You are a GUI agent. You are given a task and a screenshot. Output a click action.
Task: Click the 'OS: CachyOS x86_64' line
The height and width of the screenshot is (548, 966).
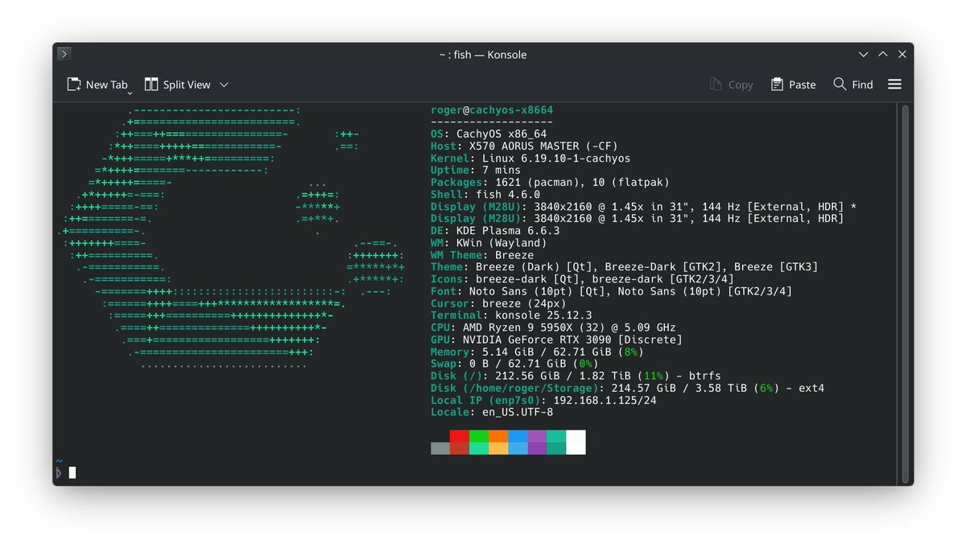coord(489,134)
